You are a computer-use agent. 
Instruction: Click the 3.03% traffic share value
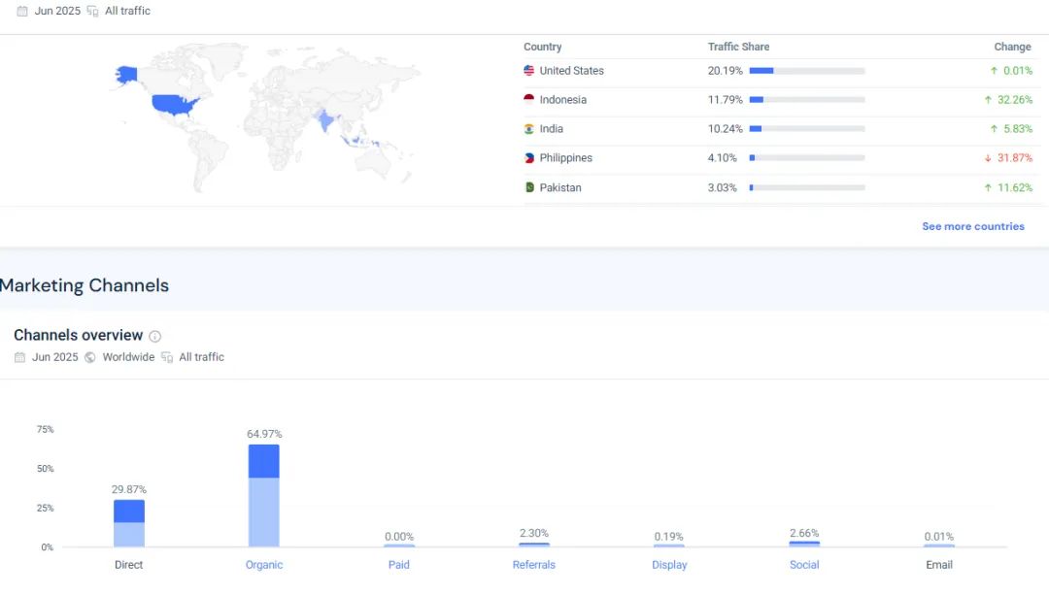[723, 187]
